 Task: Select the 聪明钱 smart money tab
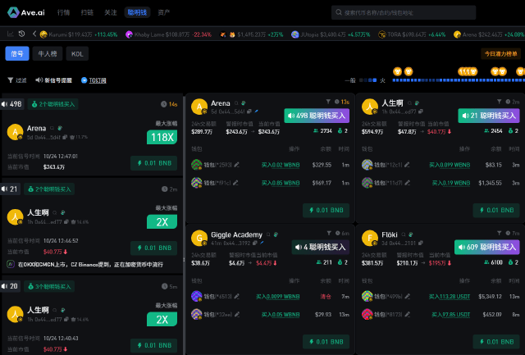pyautogui.click(x=137, y=12)
